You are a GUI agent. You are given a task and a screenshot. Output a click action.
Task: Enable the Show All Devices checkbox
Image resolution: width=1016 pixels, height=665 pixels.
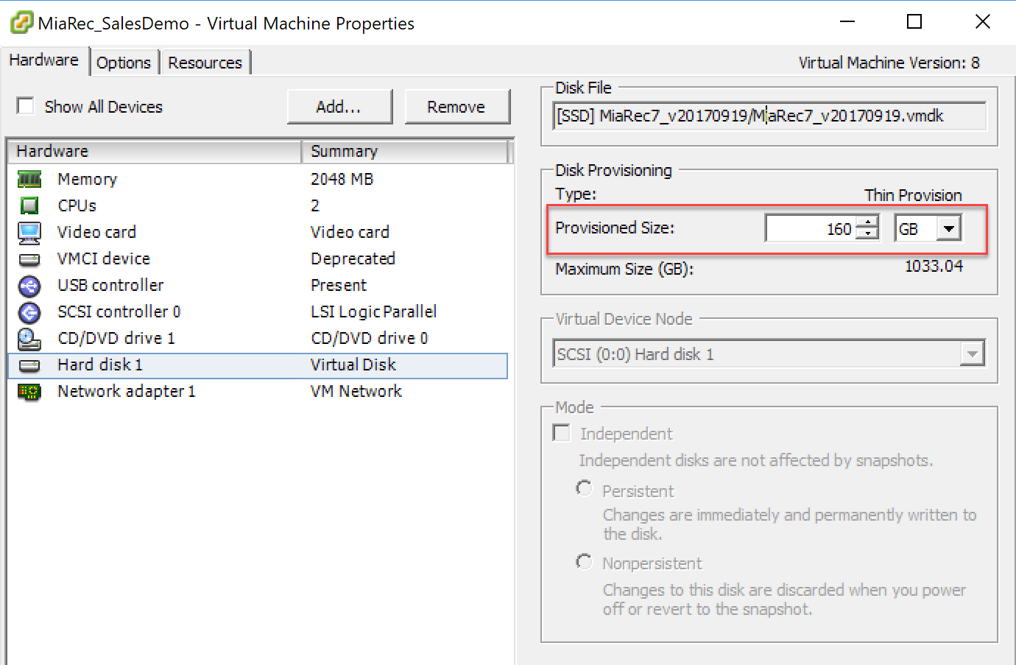pos(26,106)
